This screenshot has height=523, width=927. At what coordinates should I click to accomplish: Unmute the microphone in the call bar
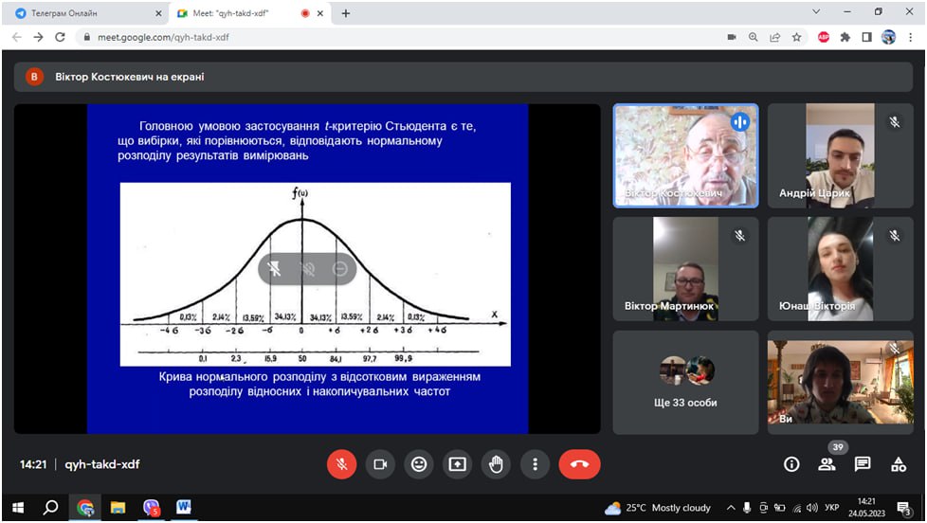click(x=341, y=464)
